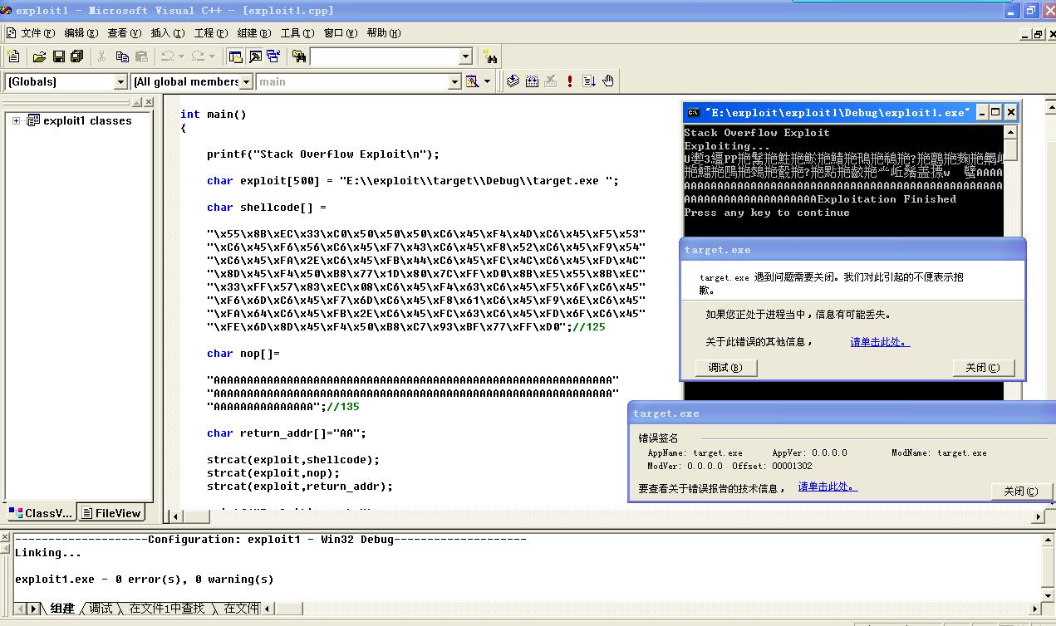Open the 插入 menu

168,33
